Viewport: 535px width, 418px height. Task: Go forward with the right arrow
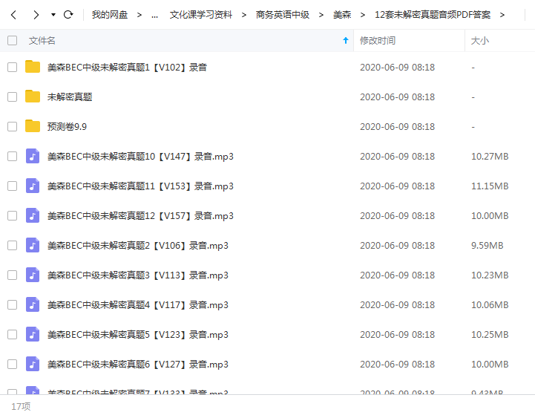tap(36, 15)
